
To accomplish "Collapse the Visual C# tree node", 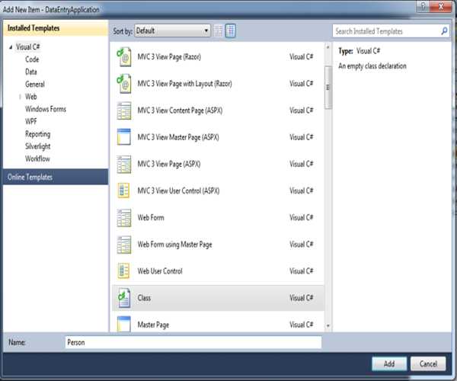I will [x=11, y=47].
